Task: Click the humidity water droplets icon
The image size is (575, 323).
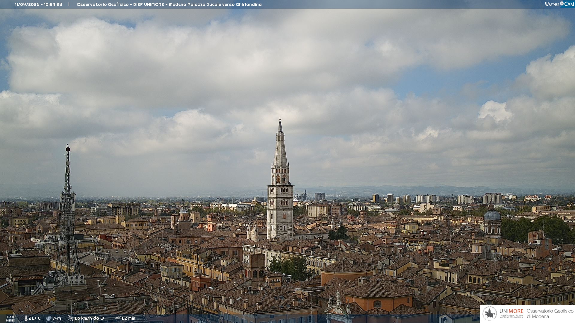Action: (x=49, y=318)
